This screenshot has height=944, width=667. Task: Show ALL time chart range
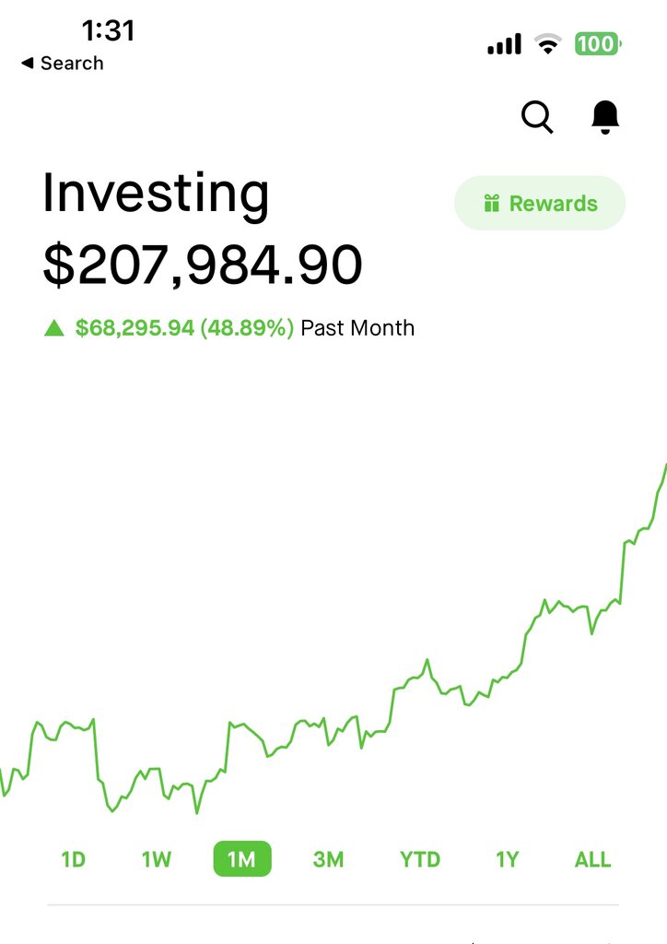pos(592,859)
